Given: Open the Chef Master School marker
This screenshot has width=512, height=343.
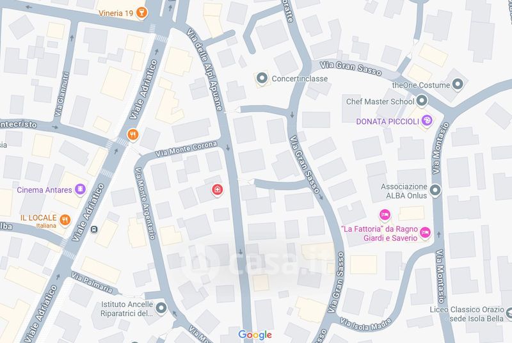Looking at the screenshot, I should (422, 100).
